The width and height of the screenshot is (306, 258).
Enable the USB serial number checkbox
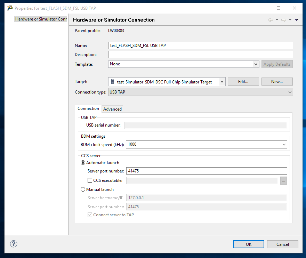[x=83, y=125]
